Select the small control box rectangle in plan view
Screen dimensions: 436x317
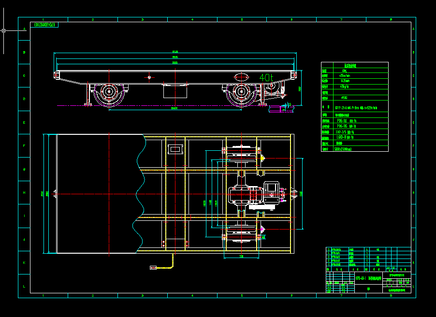[x=175, y=149]
